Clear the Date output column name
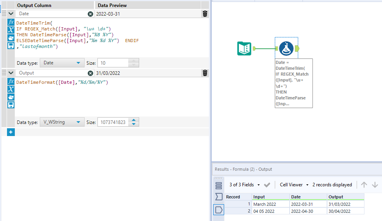 point(90,14)
